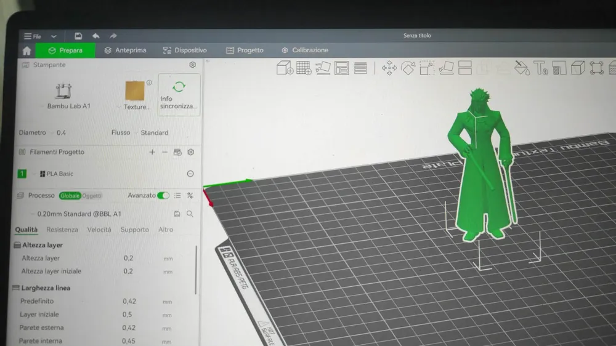Search process settings with magnifier icon
Image resolution: width=616 pixels, height=346 pixels.
pyautogui.click(x=190, y=214)
